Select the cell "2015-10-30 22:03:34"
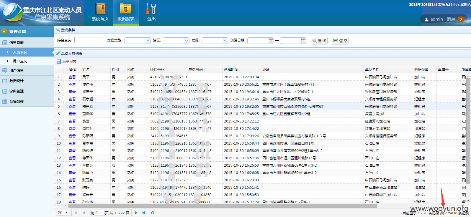 coord(241,77)
